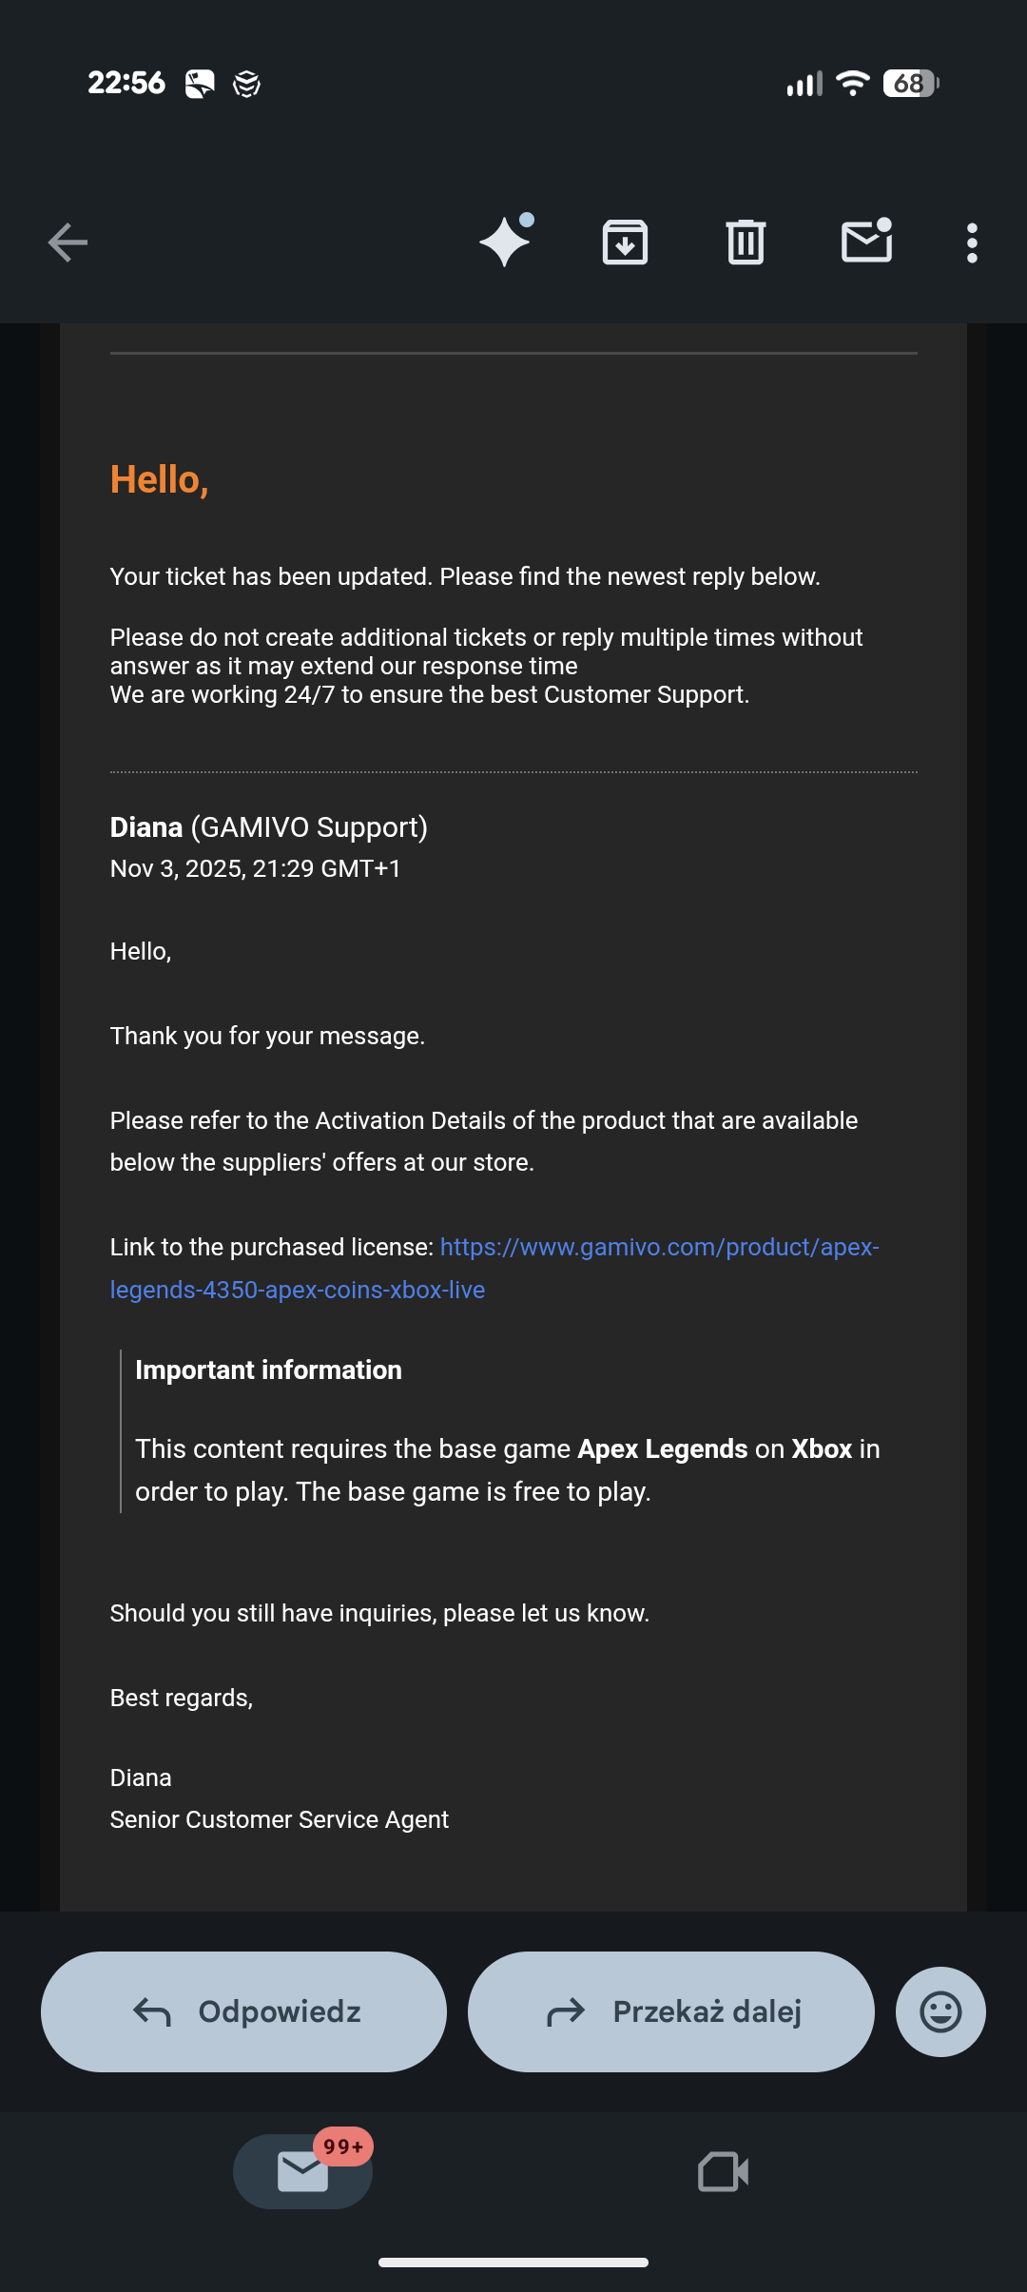Switch to the Mail tab
This screenshot has height=2292, width=1027.
point(302,2171)
